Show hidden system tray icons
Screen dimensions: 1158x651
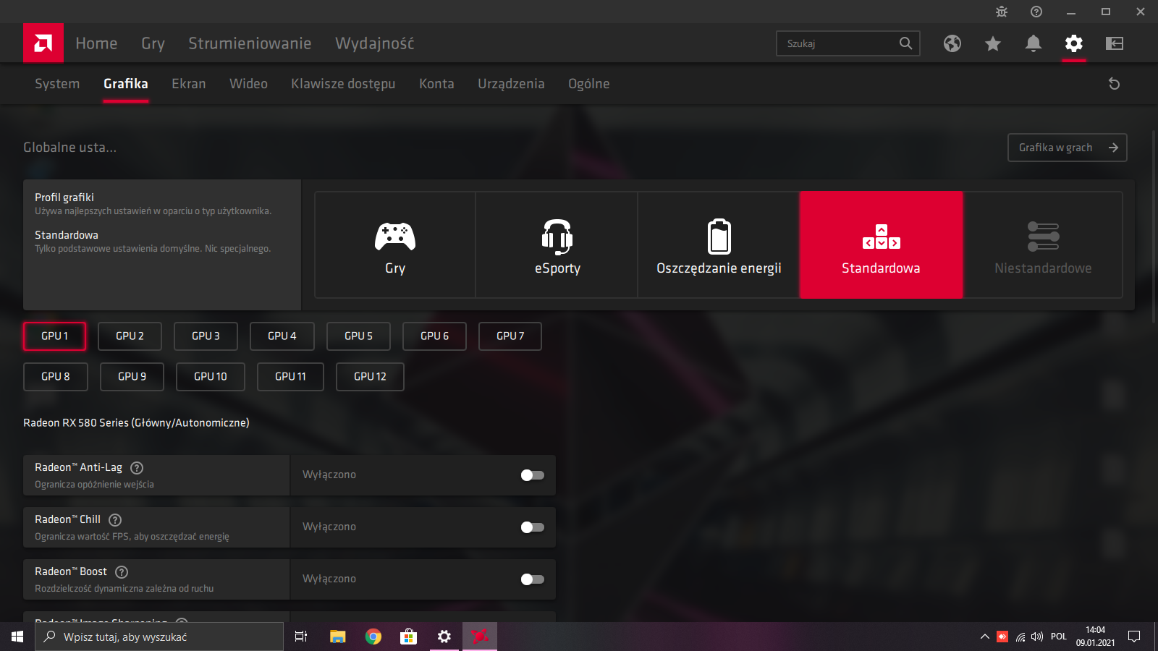tap(984, 637)
